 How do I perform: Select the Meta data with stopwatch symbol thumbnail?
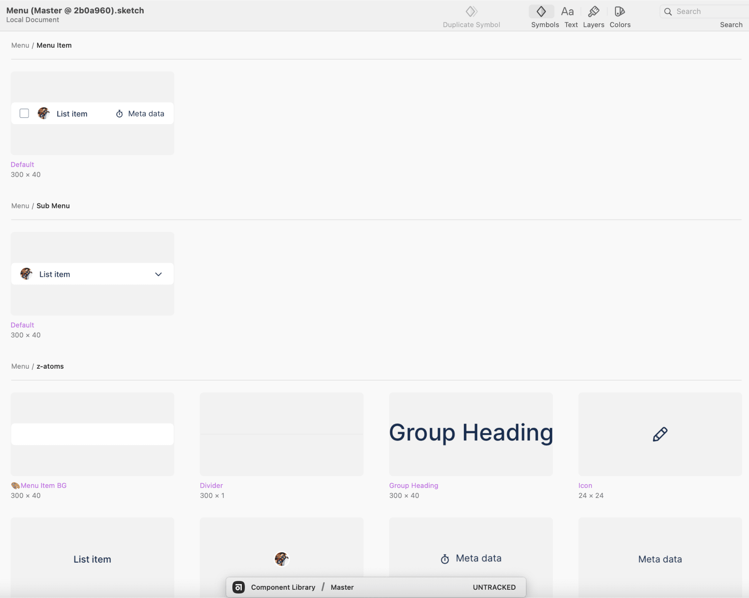coord(471,547)
